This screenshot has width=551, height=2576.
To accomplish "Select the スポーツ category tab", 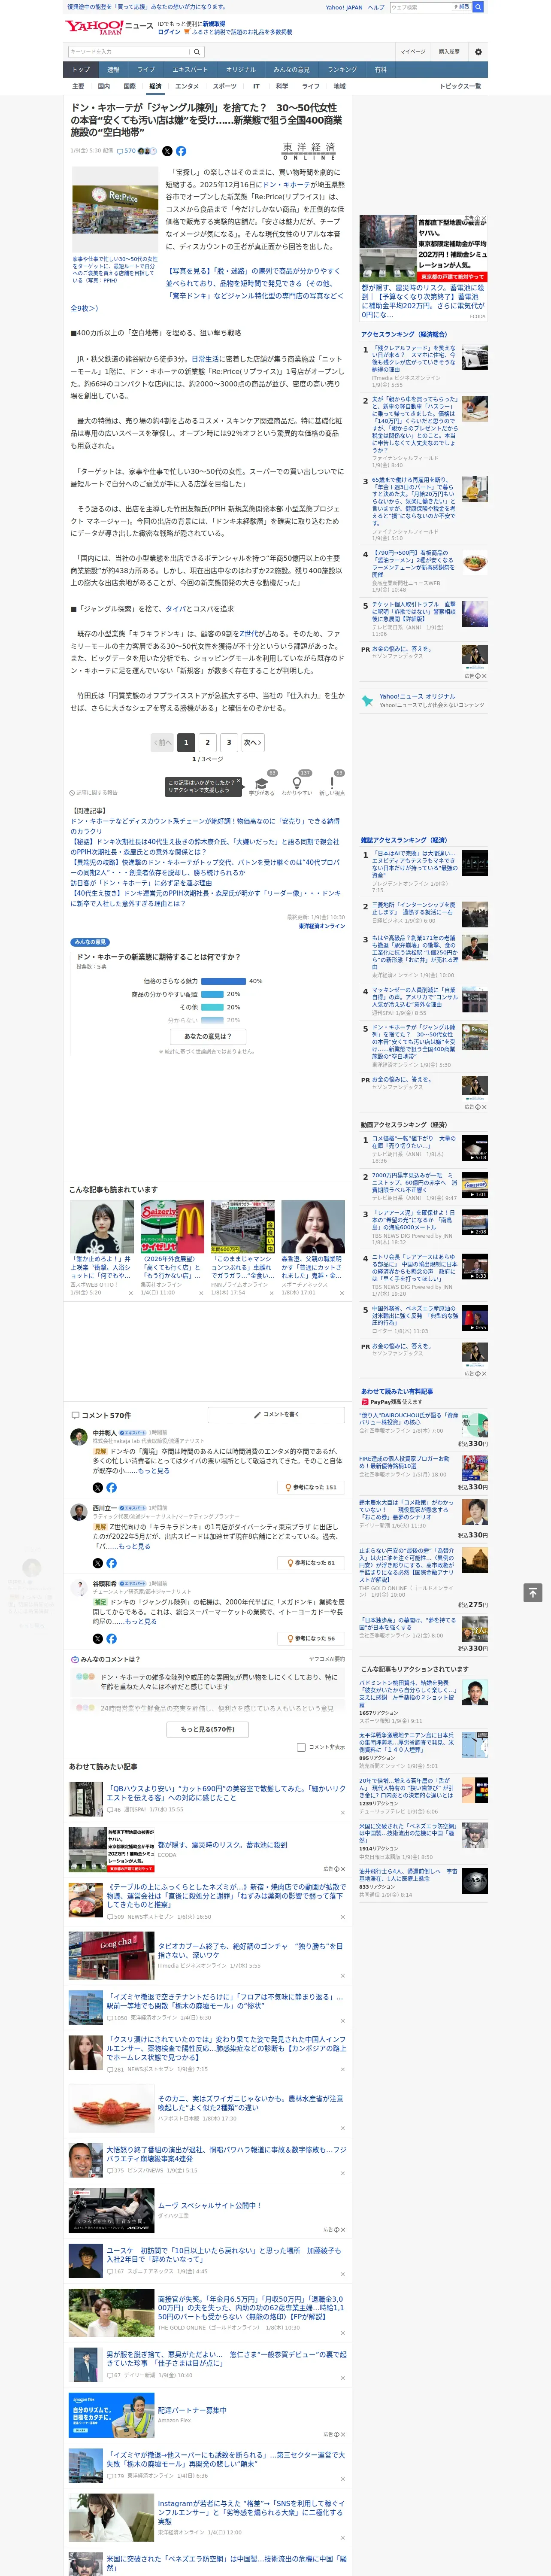I will coord(225,86).
